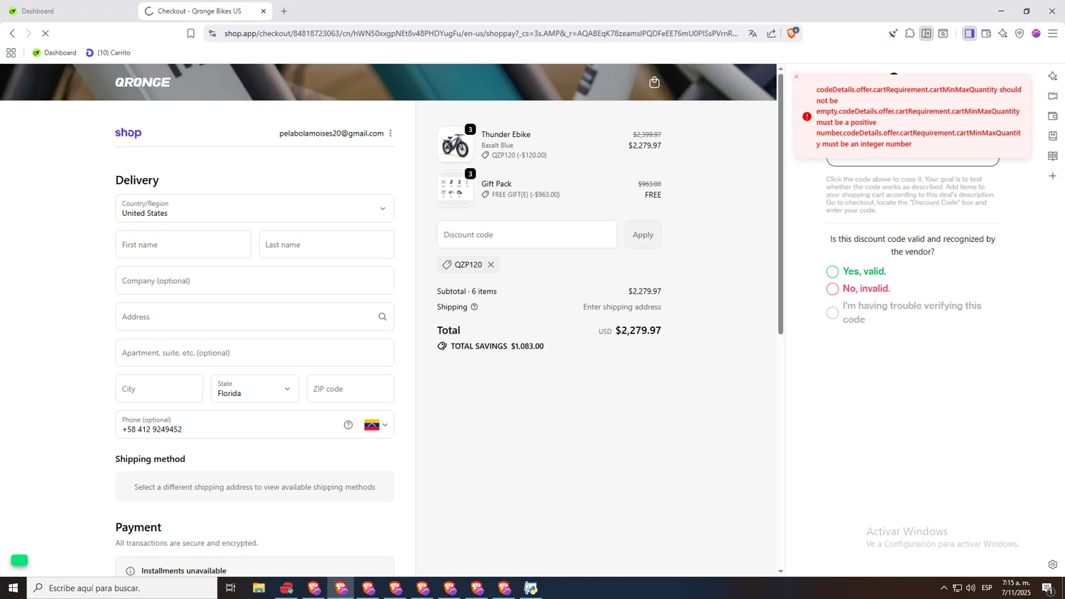Open the Windows Start menu
Image resolution: width=1065 pixels, height=599 pixels.
point(13,588)
